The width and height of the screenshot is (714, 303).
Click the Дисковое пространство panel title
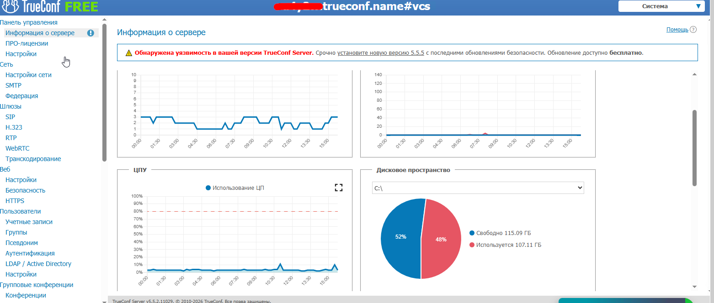(x=413, y=170)
